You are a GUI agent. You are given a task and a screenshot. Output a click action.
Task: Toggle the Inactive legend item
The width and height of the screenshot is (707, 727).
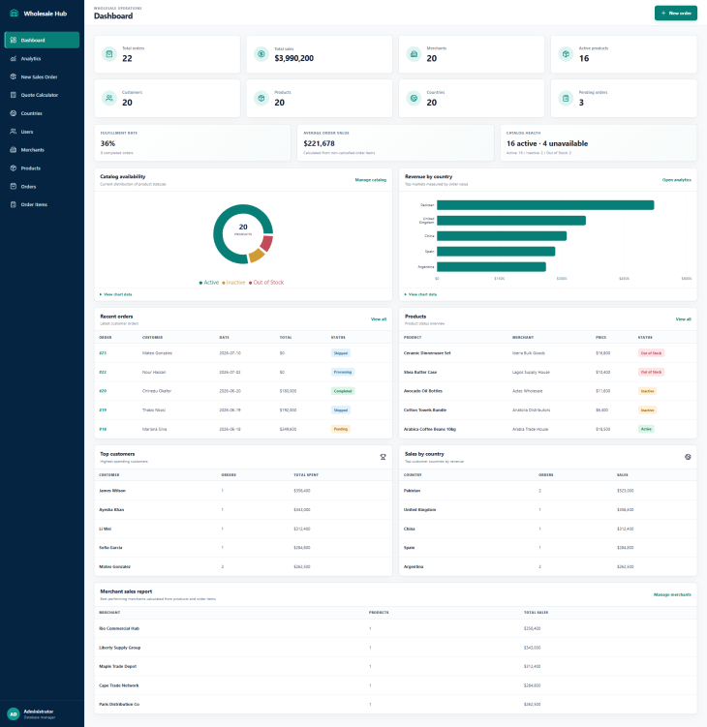point(233,283)
